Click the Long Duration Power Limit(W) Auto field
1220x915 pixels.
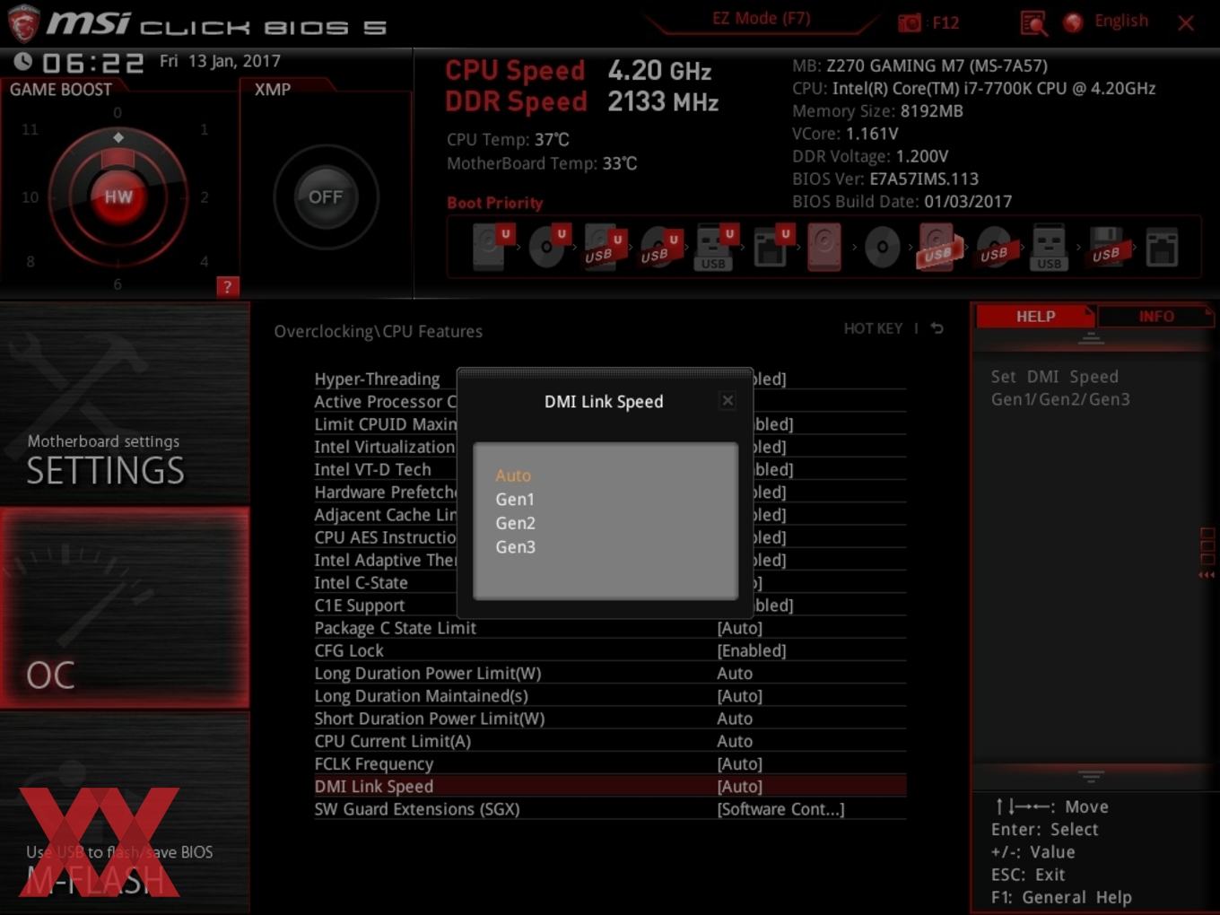[735, 673]
